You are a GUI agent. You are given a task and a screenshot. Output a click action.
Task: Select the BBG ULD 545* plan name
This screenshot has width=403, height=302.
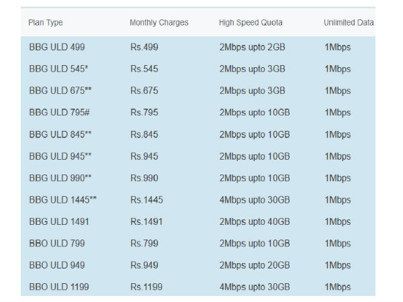pos(58,69)
